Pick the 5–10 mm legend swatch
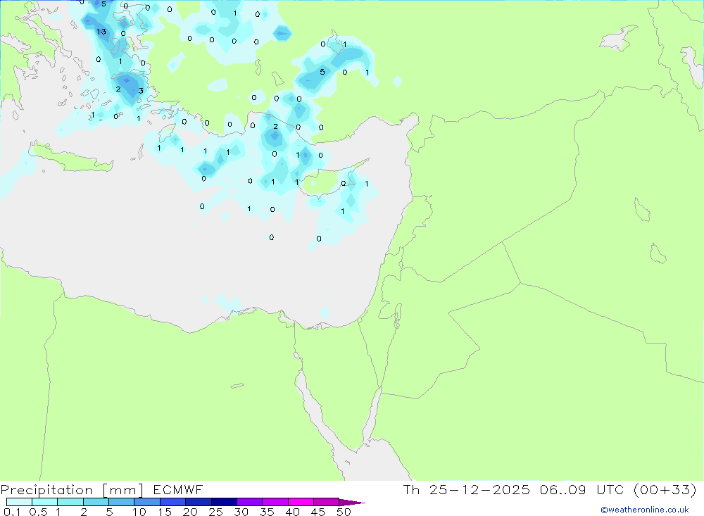 click(122, 502)
